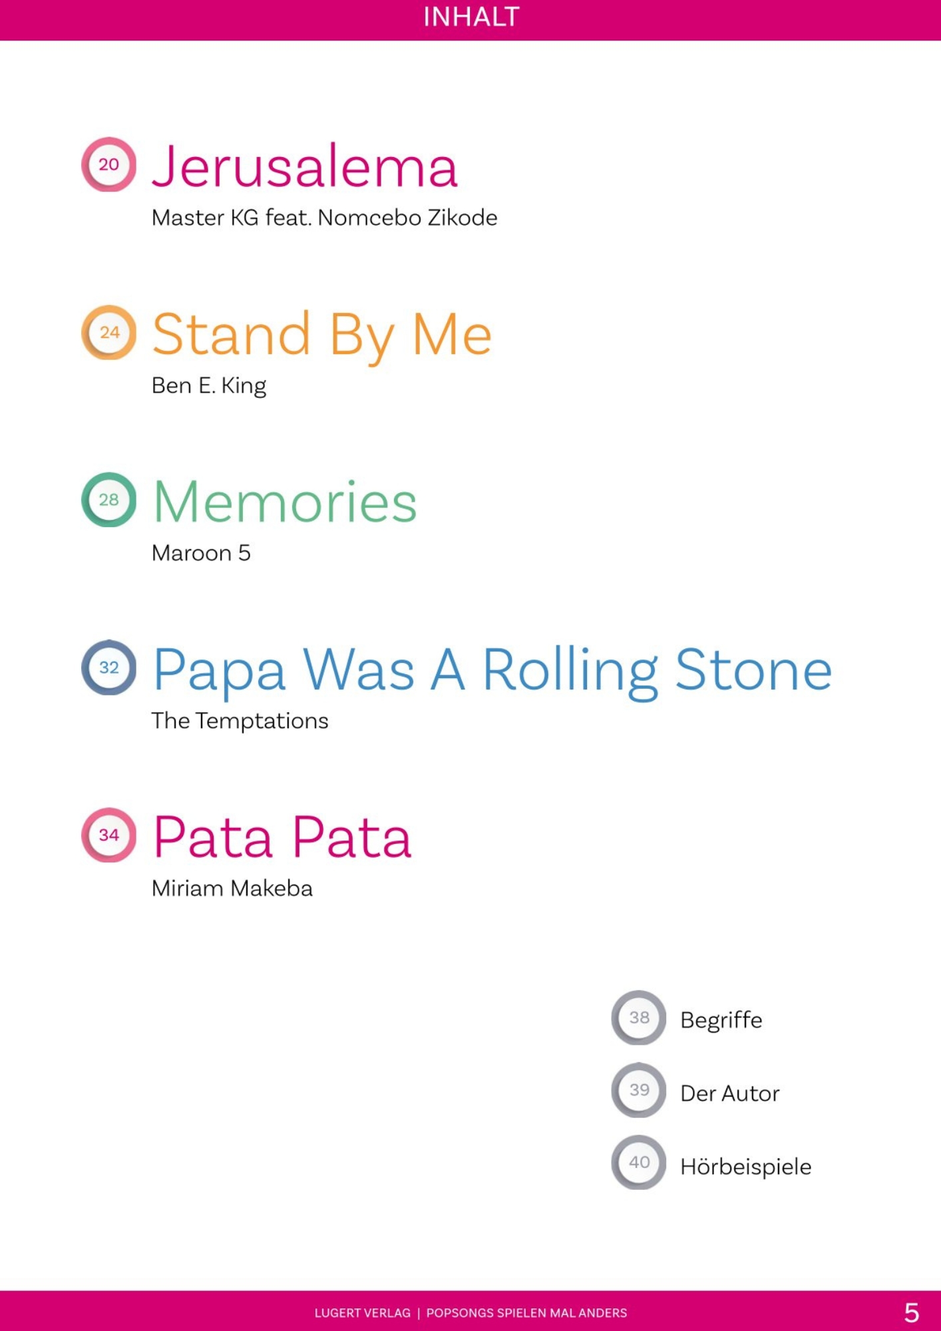Click the Lugert Verlag footer text
Image resolution: width=941 pixels, height=1331 pixels.
click(362, 1313)
